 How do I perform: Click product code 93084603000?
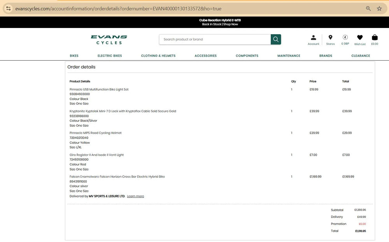tap(80, 94)
